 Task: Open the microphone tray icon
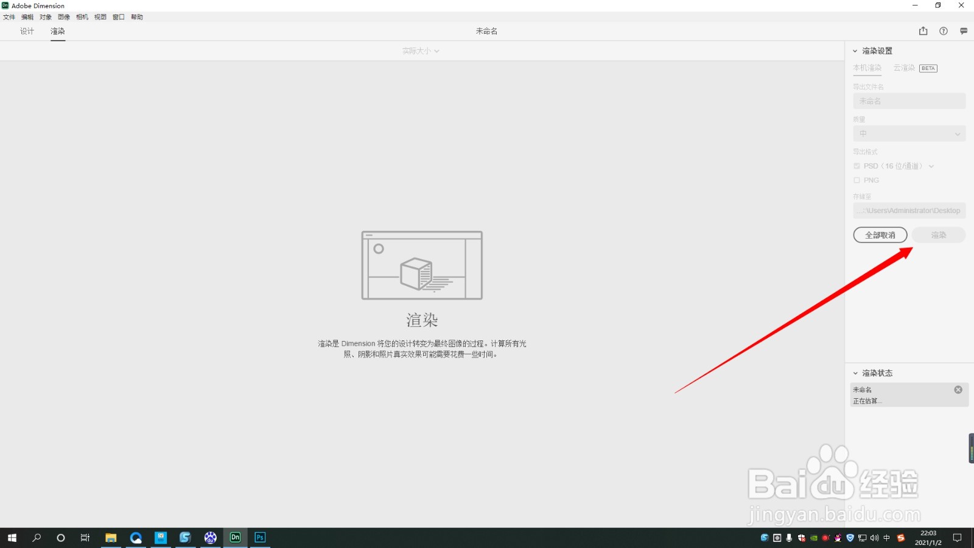point(790,538)
